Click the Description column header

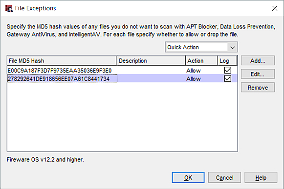pyautogui.click(x=151, y=61)
